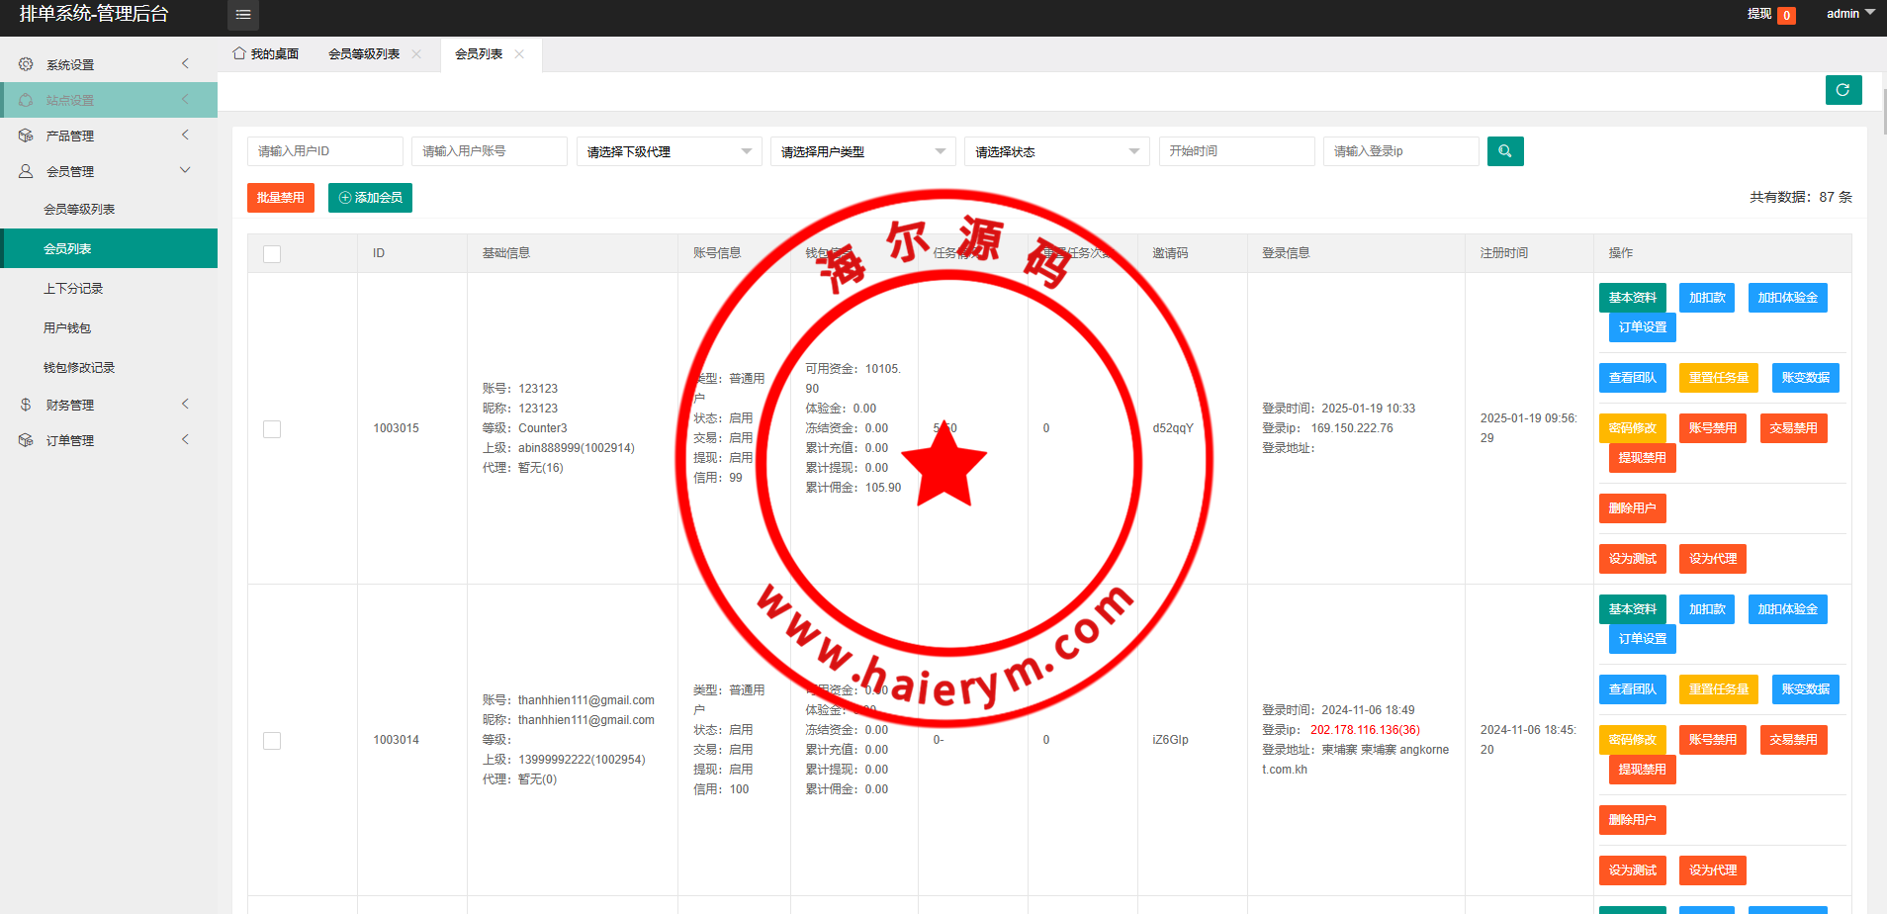Image resolution: width=1887 pixels, height=914 pixels.
Task: Close the 会员等级列表 tab
Action: (417, 54)
